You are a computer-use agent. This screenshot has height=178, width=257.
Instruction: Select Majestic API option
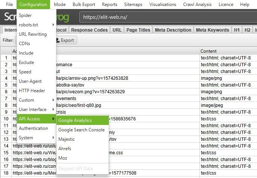(x=82, y=139)
